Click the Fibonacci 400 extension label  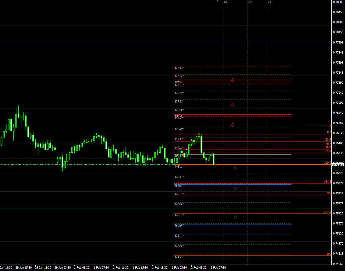tap(329, 254)
